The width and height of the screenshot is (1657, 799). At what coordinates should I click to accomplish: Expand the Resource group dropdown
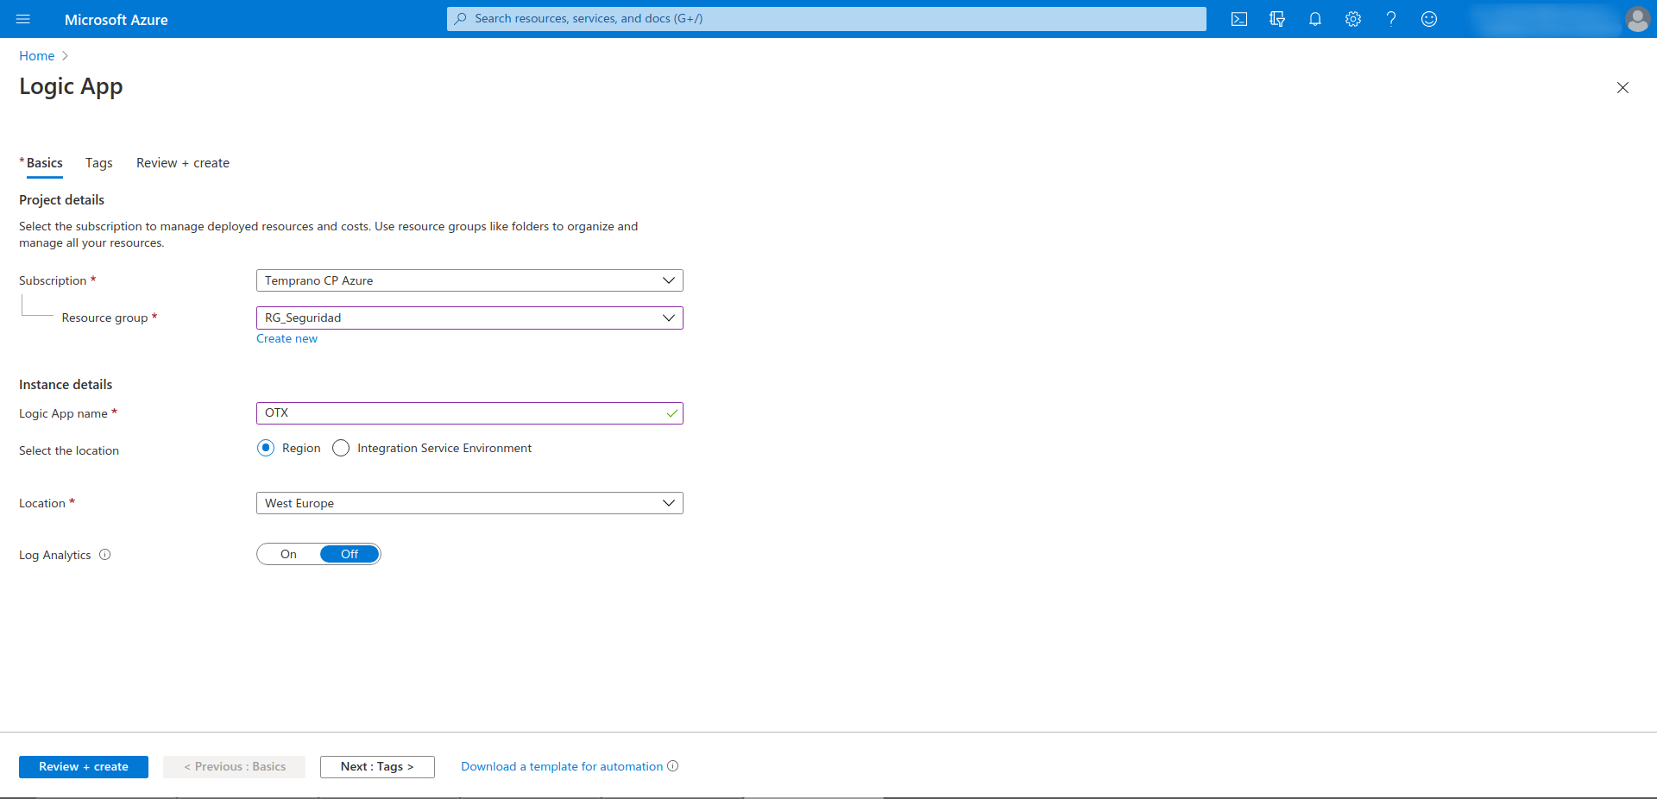click(x=469, y=318)
